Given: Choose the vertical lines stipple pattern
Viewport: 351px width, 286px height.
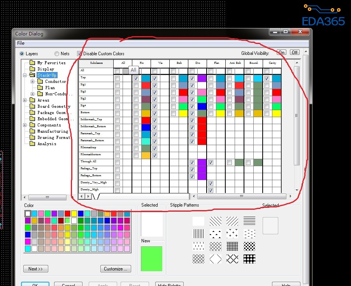Looking at the screenshot, I should click(198, 233).
